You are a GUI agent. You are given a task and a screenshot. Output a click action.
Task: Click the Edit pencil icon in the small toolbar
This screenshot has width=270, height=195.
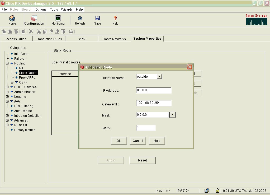click(23, 31)
